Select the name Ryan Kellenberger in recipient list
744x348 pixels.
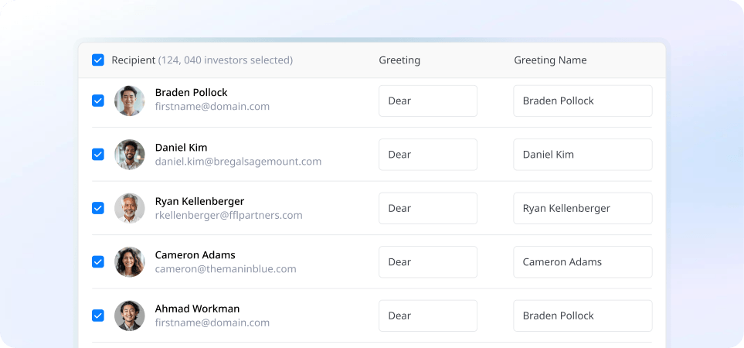tap(200, 201)
